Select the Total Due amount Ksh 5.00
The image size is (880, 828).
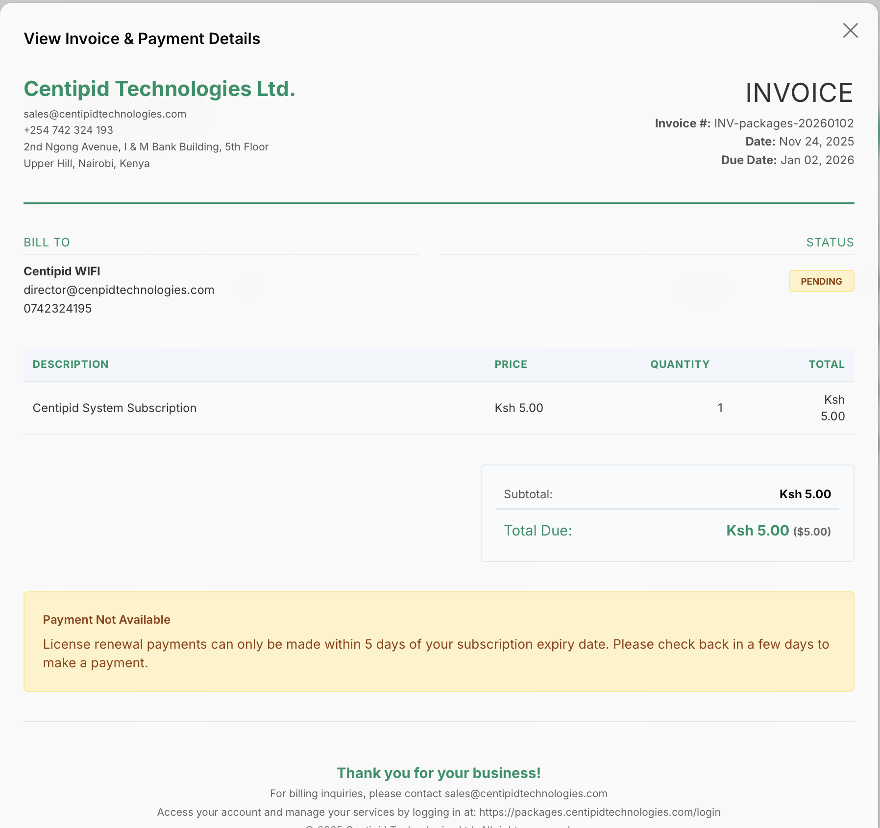[757, 530]
